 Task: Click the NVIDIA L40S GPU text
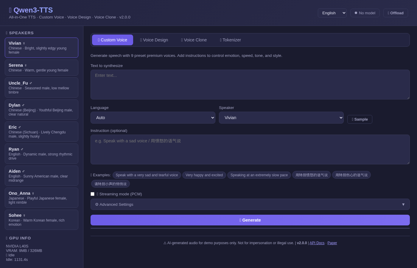coord(17,246)
